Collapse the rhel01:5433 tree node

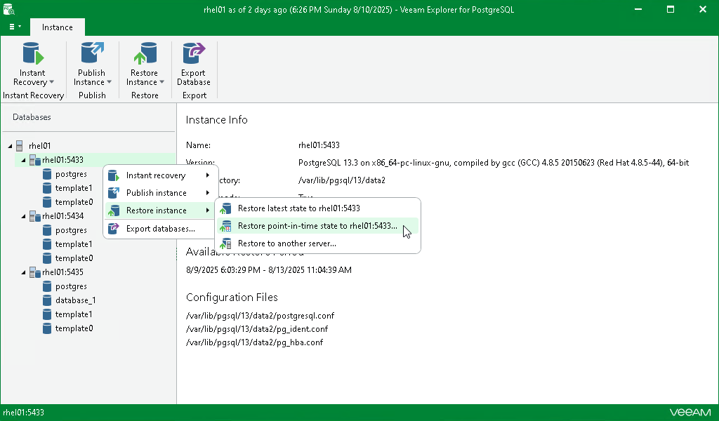pyautogui.click(x=22, y=160)
